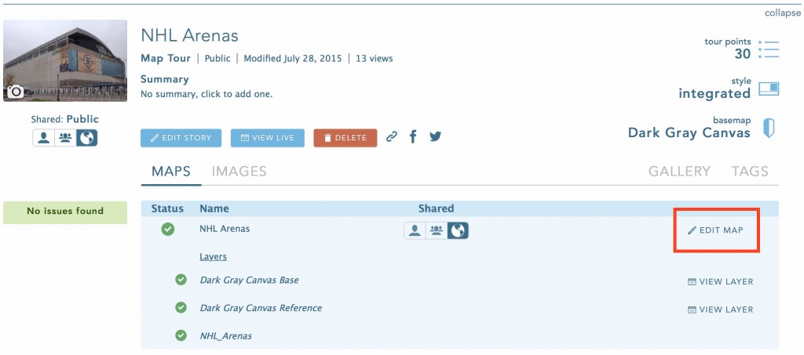Click the Dark Gray Canvas basemap icon
Screen dimensions: 804x355
(x=769, y=128)
